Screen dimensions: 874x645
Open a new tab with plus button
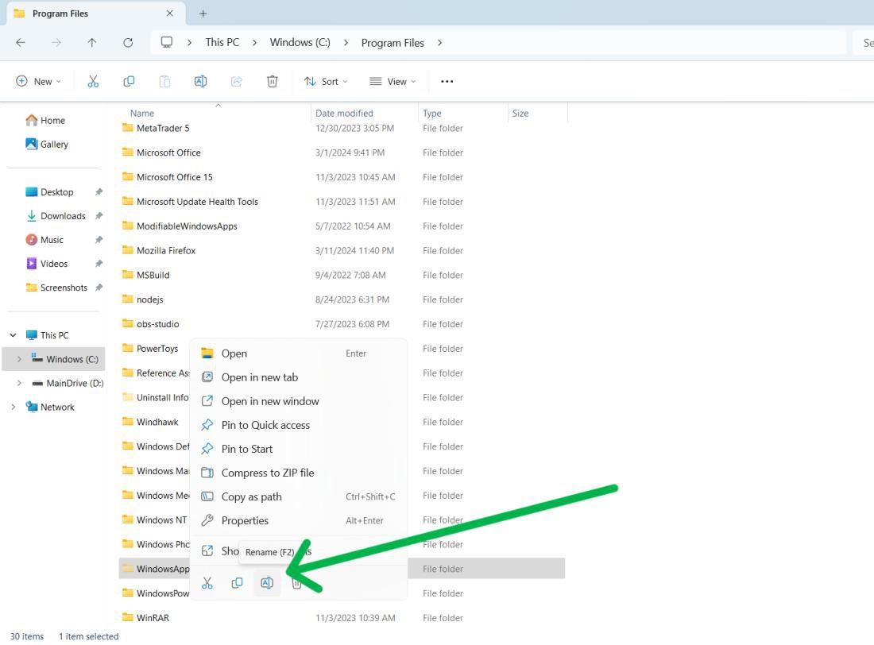click(x=203, y=14)
